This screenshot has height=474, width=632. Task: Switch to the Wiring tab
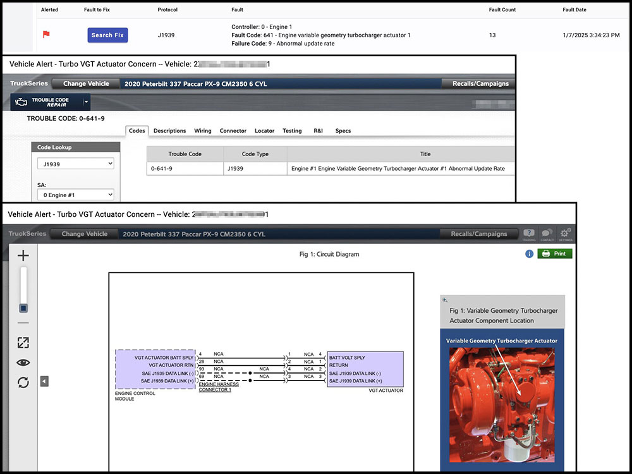click(202, 131)
